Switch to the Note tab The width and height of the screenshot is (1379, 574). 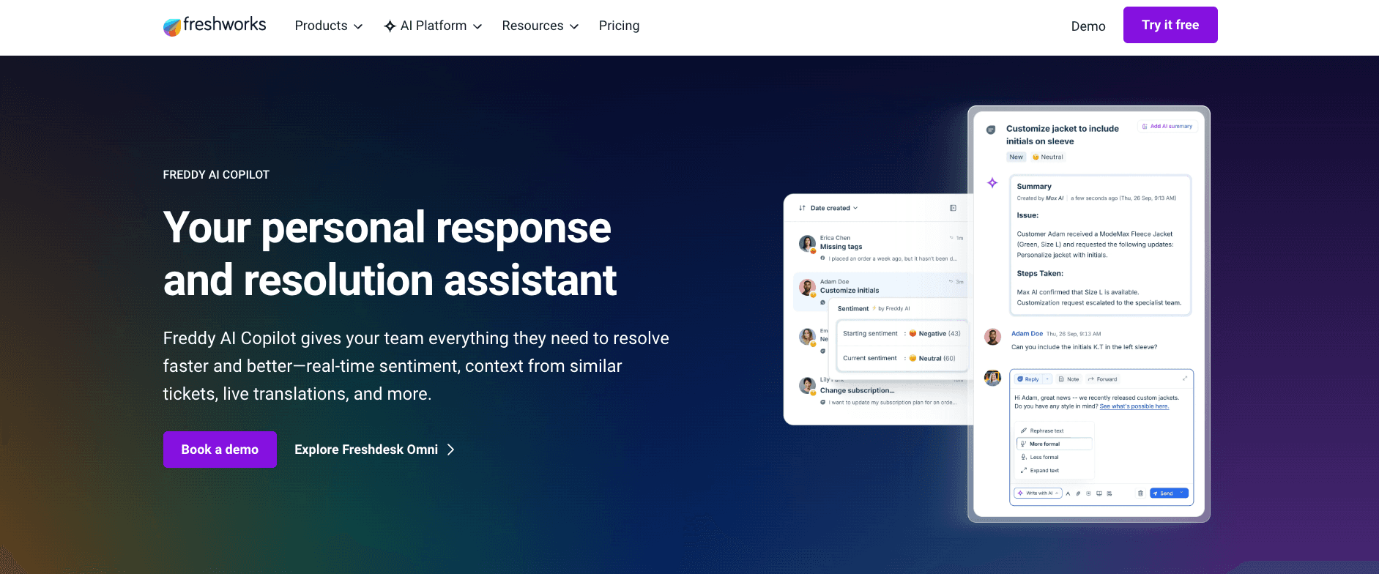click(x=1069, y=379)
